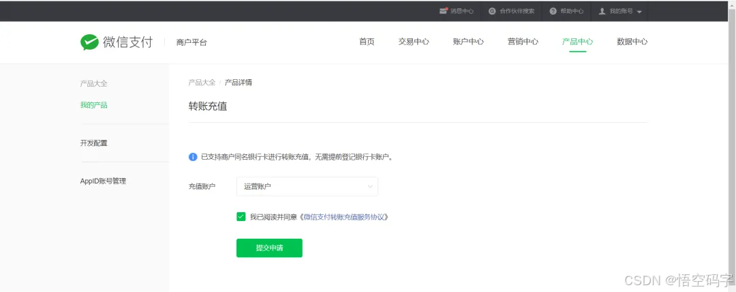The height and width of the screenshot is (292, 736).
Task: Click the blue info icon before the notice
Action: tap(193, 157)
